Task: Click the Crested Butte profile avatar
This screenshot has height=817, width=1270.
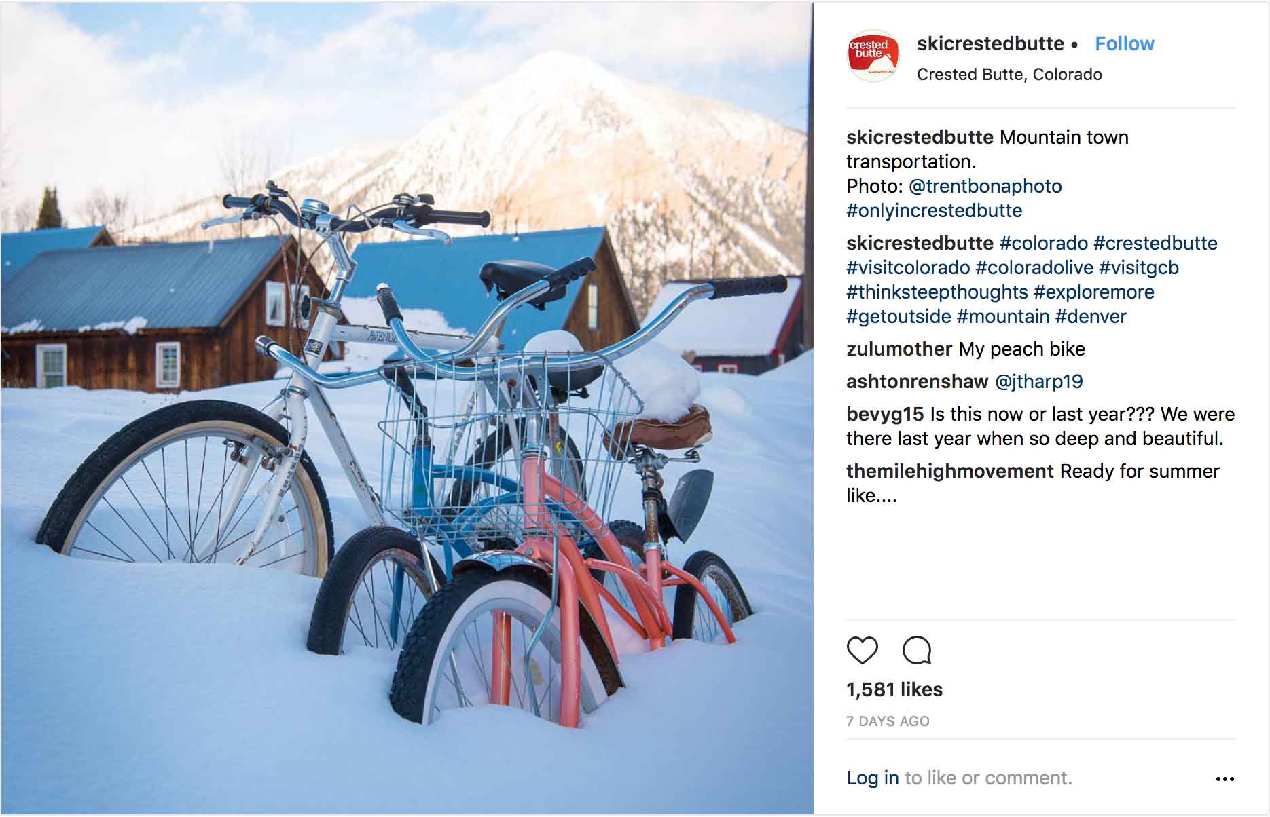Action: pyautogui.click(x=873, y=56)
